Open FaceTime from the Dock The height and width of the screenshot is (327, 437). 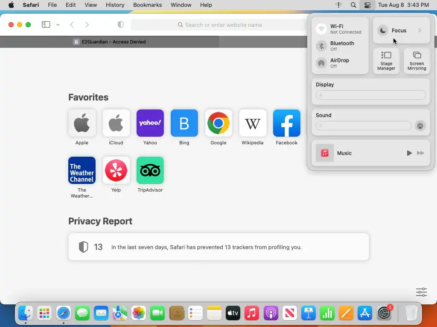[x=157, y=313]
